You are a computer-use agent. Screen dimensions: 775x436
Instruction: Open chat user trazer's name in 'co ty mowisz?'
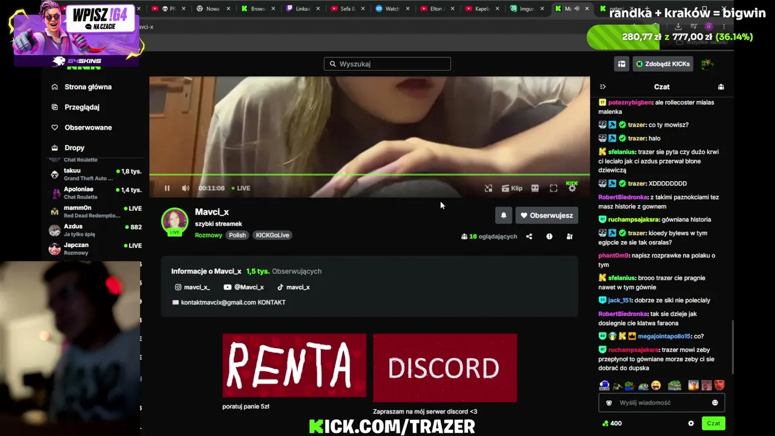(x=636, y=125)
